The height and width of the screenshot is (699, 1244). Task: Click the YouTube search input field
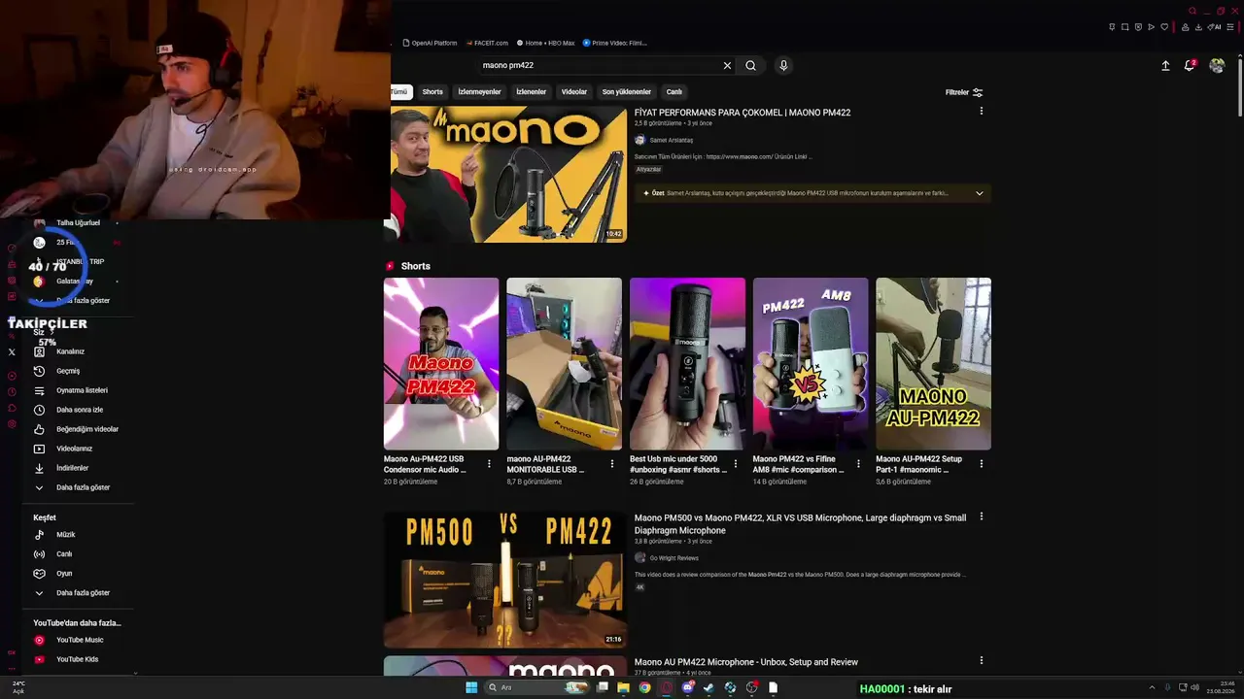(x=600, y=65)
